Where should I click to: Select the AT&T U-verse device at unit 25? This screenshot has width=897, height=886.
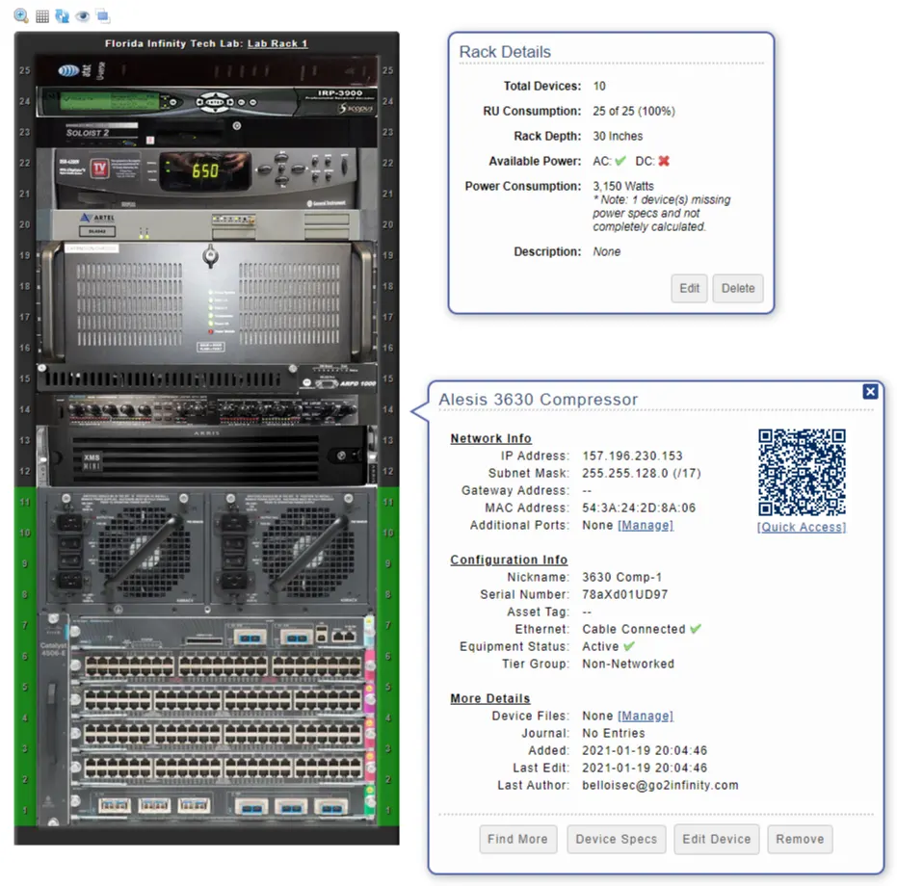tap(206, 70)
